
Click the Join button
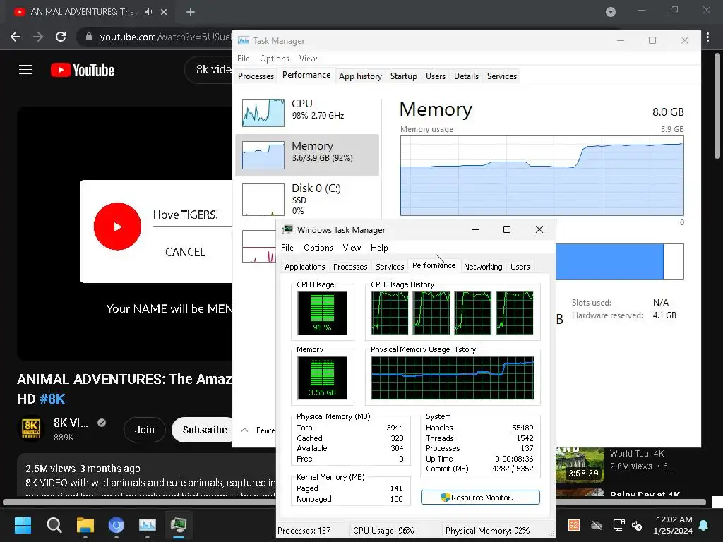coord(144,430)
